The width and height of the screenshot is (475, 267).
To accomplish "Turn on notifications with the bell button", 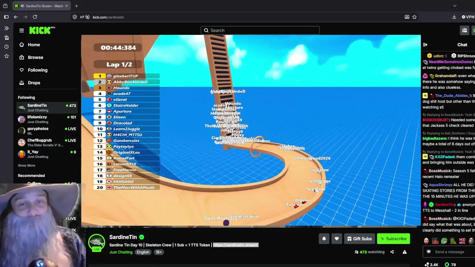I will [x=324, y=239].
